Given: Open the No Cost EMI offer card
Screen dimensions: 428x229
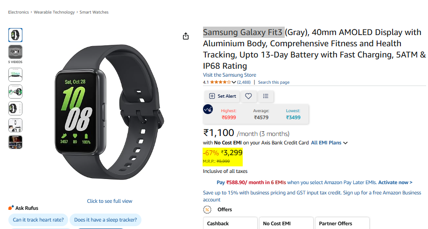Looking at the screenshot, I should pyautogui.click(x=286, y=223).
